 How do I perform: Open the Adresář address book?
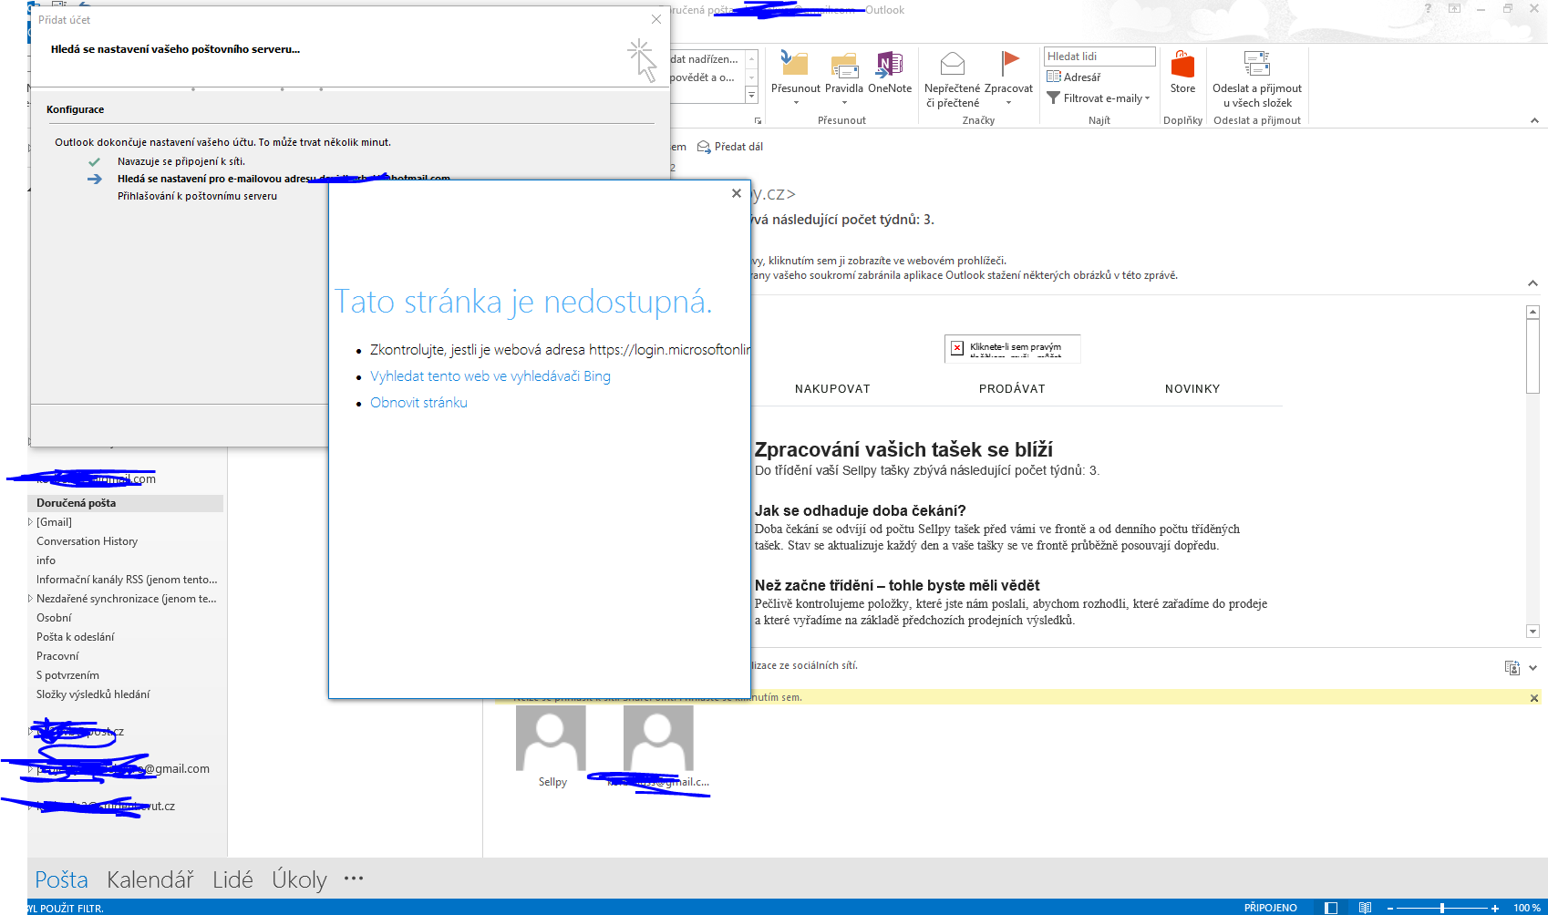coord(1074,77)
